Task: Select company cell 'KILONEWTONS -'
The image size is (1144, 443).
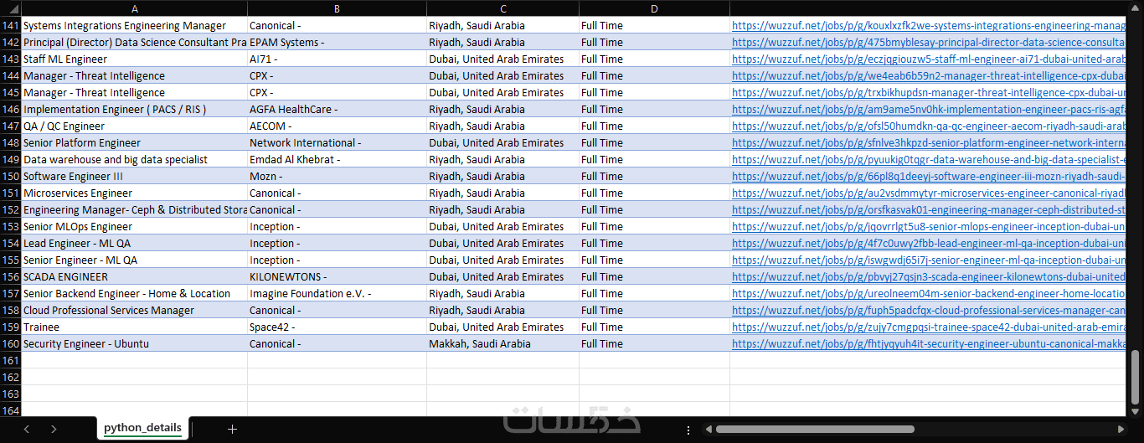Action: pos(338,276)
